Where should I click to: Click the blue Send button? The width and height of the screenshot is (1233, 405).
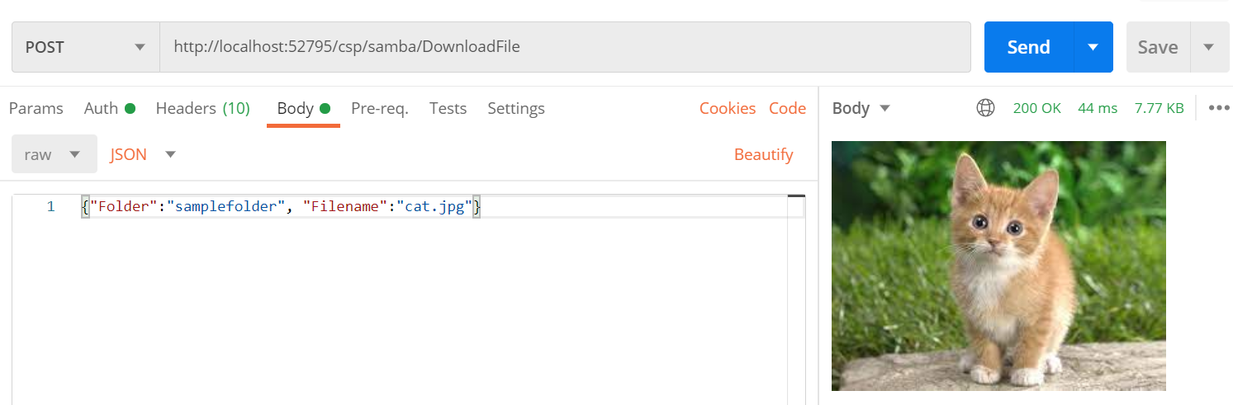pyautogui.click(x=1028, y=47)
